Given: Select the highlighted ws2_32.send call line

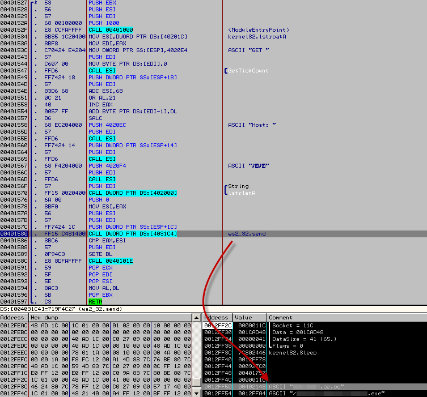Looking at the screenshot, I should tap(213, 234).
